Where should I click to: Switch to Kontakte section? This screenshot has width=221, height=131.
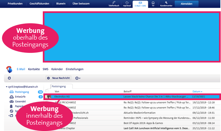pos(34,69)
